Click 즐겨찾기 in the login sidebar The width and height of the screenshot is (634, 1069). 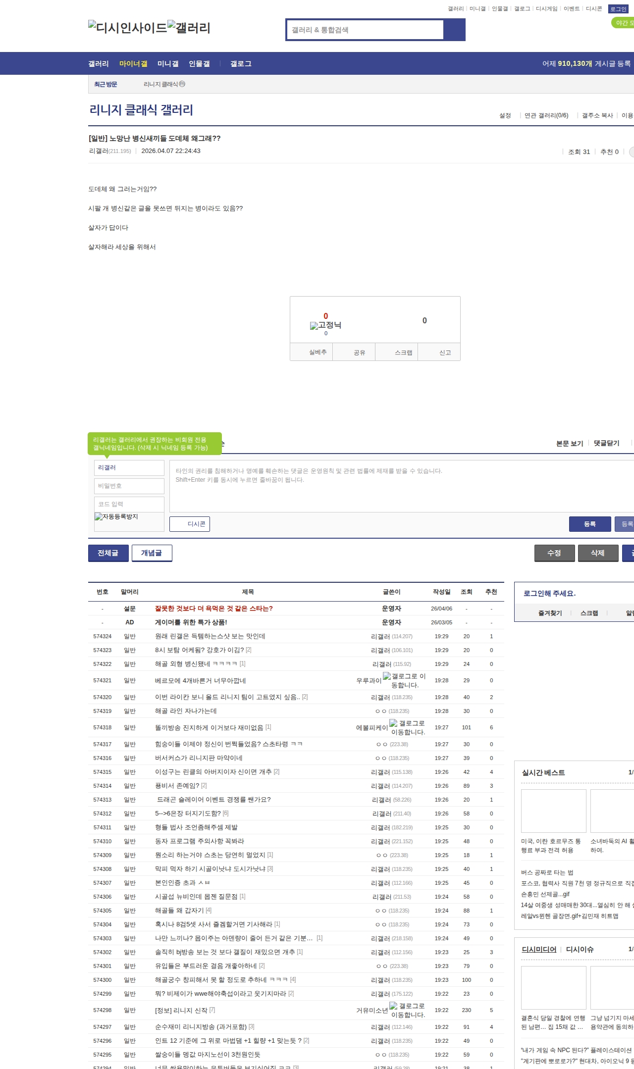point(550,613)
